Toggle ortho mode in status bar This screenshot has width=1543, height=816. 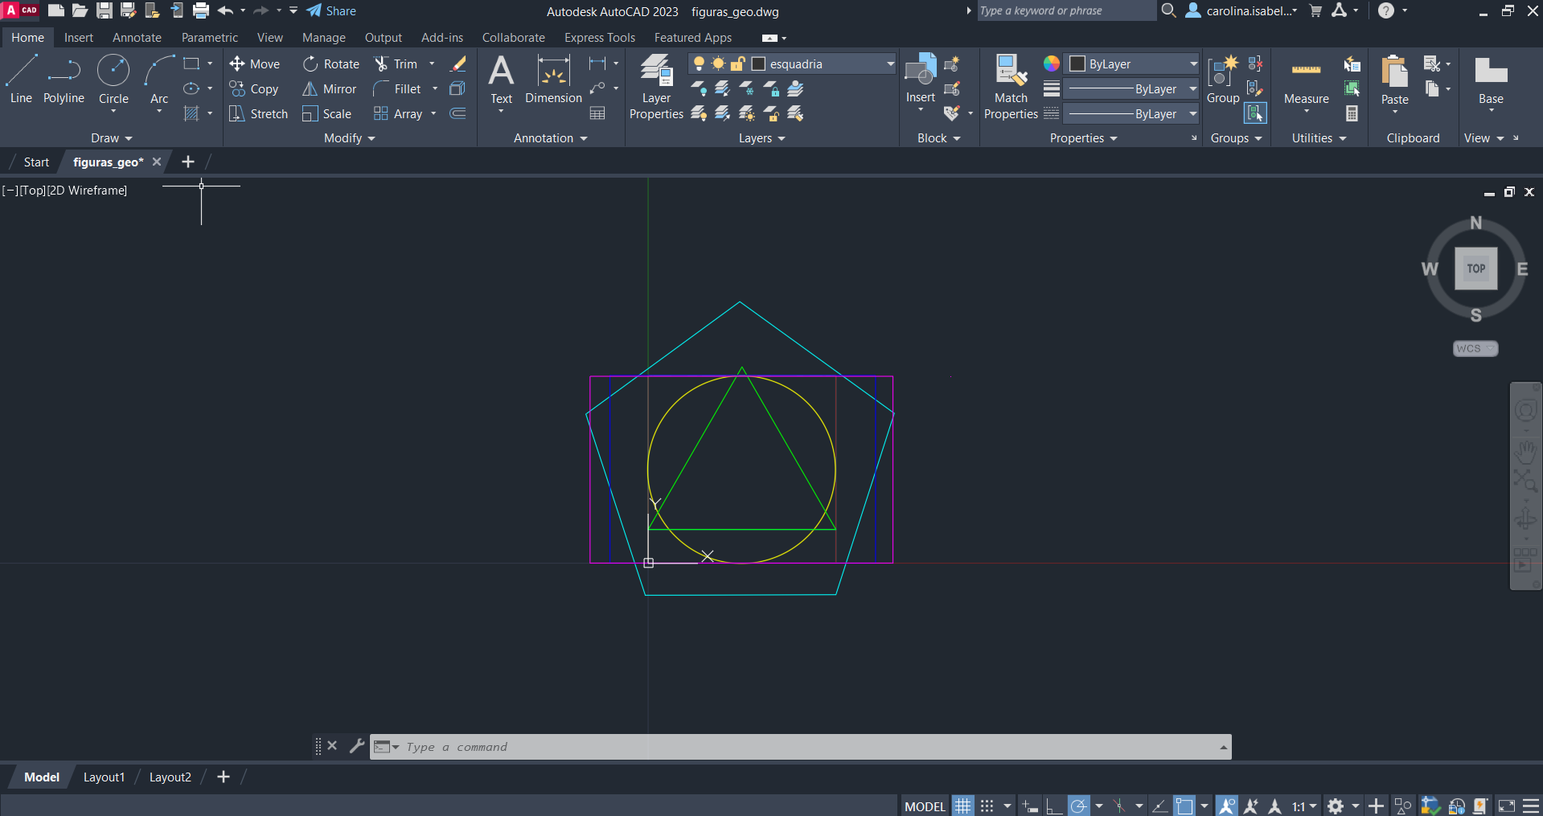[x=1054, y=806]
